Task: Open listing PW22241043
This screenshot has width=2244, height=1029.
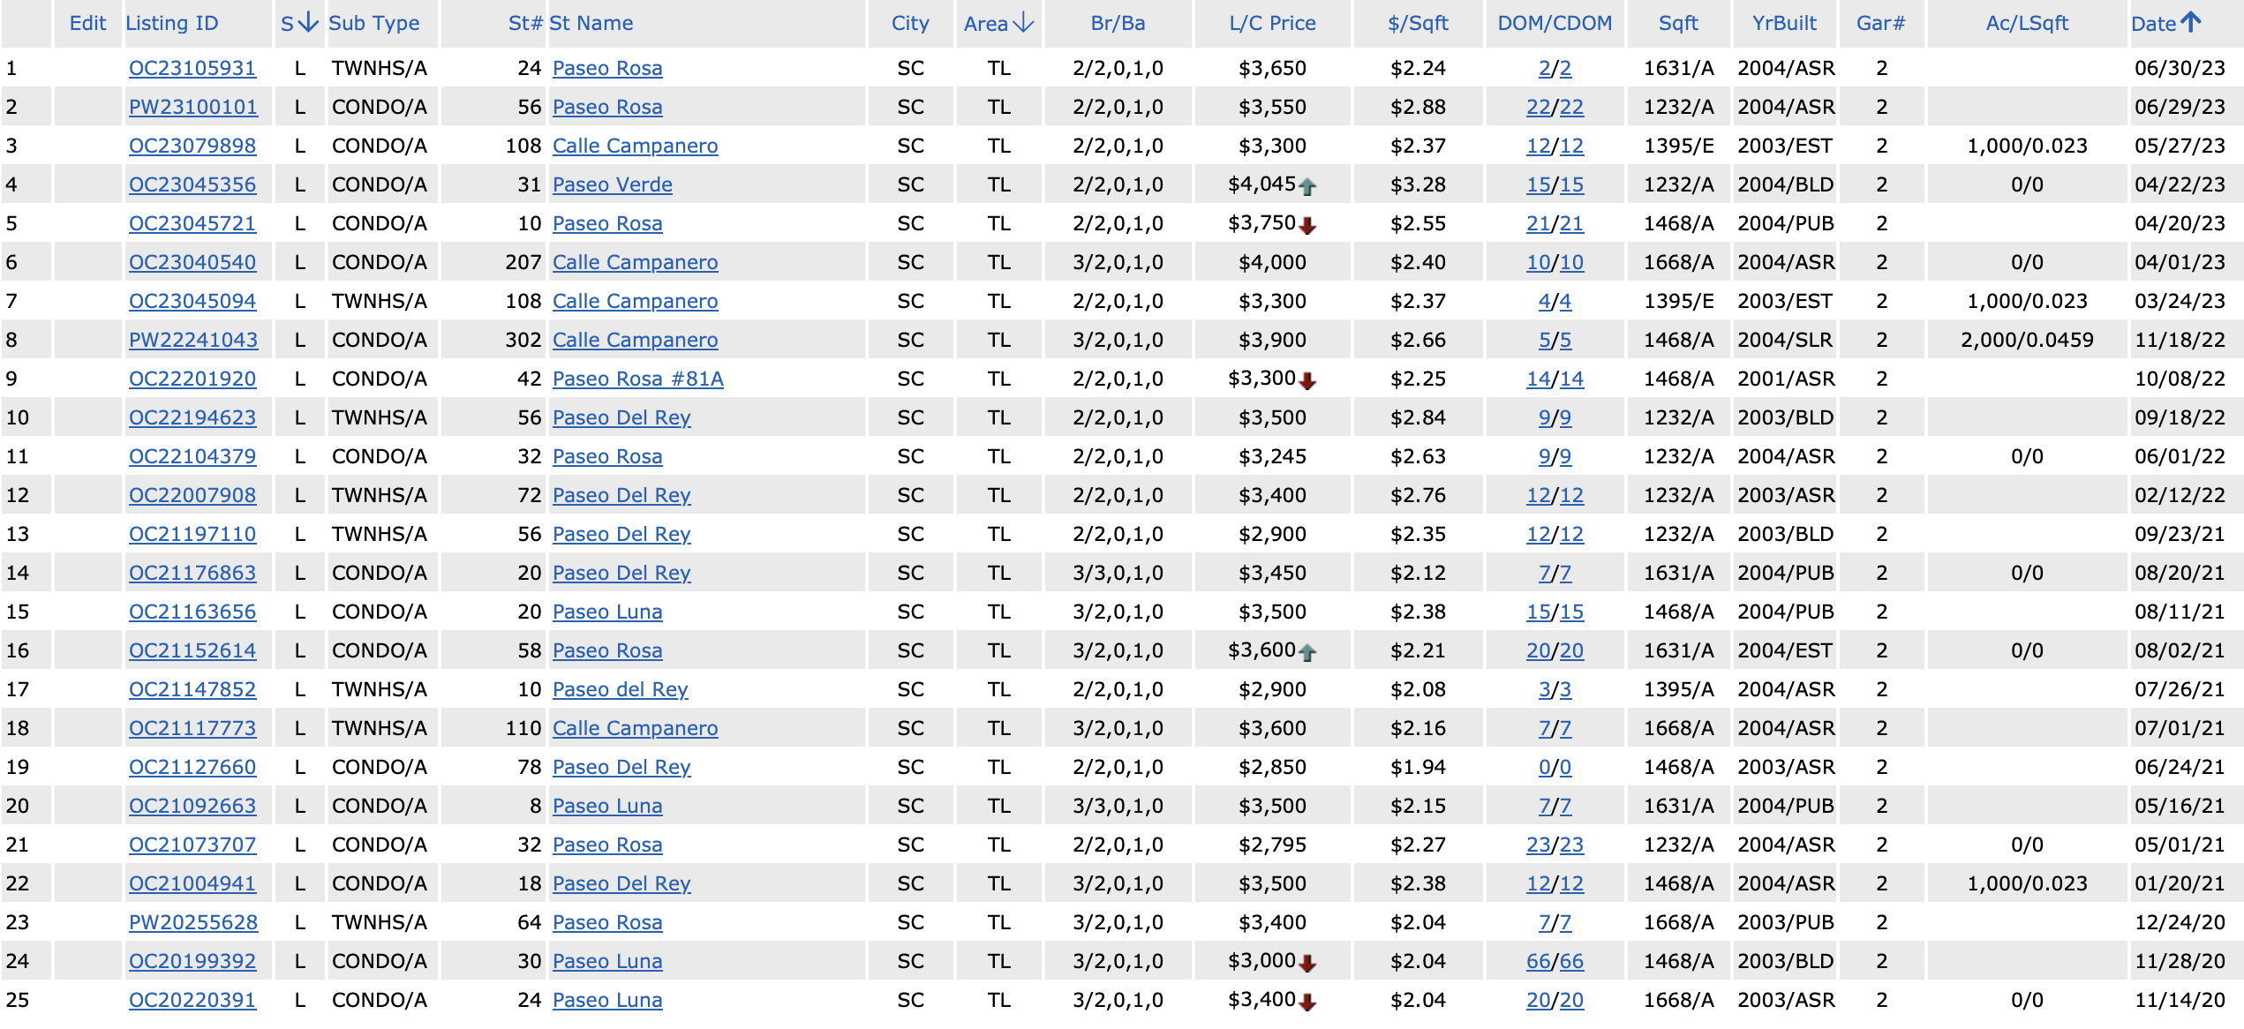Action: [x=193, y=340]
